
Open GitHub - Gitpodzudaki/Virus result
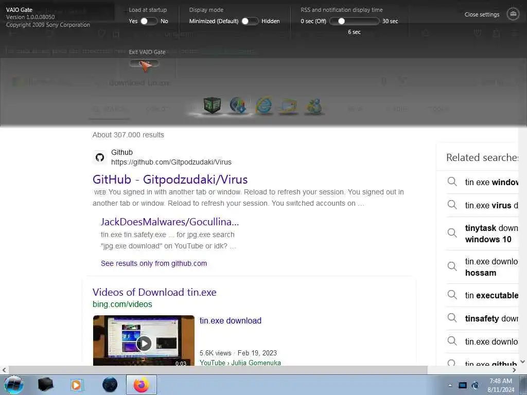coord(170,179)
